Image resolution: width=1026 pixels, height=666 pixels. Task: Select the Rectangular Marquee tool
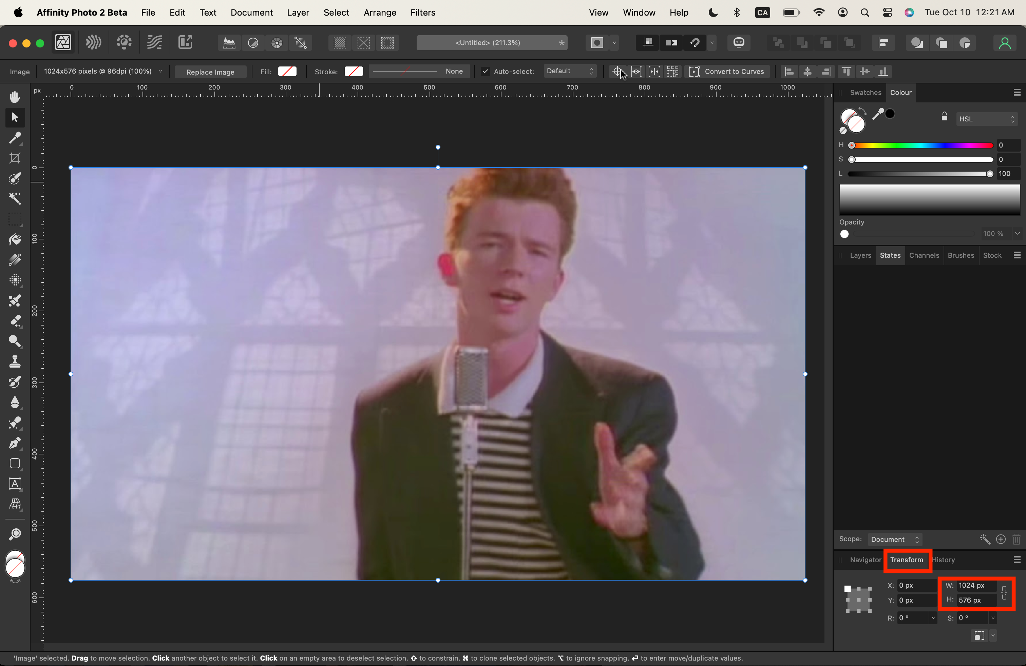[x=15, y=219]
